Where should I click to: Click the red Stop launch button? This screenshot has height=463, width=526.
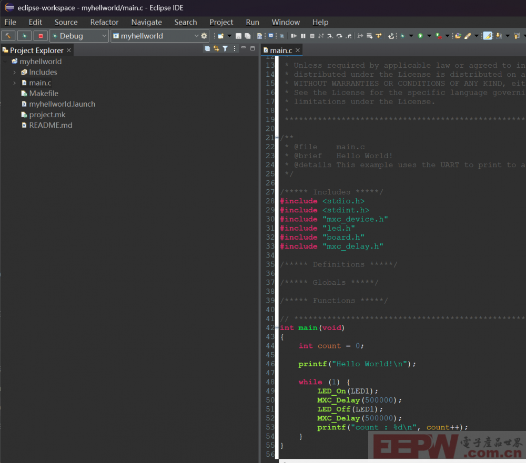[41, 36]
